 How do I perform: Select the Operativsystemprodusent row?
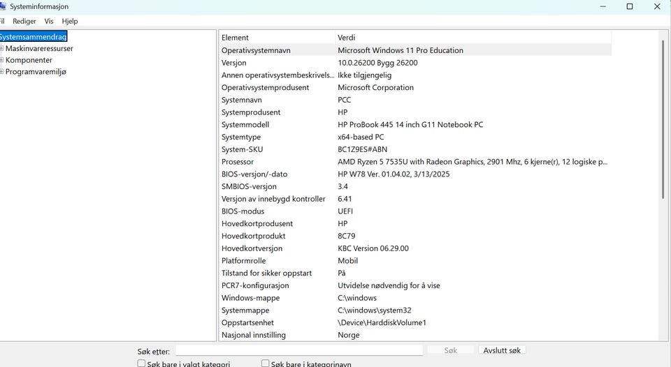(x=415, y=88)
